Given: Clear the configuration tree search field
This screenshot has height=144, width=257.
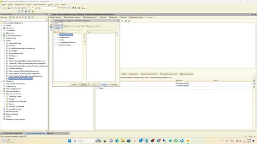Looking at the screenshot, I should tap(47, 20).
